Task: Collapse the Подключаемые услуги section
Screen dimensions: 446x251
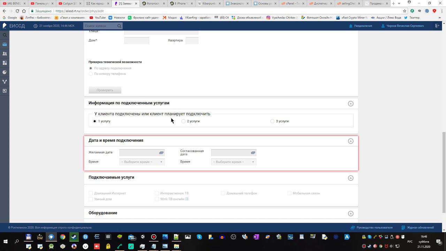Action: 351,178
